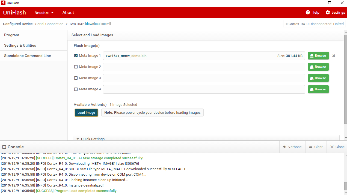Select the Program tab in sidebar

(34, 35)
